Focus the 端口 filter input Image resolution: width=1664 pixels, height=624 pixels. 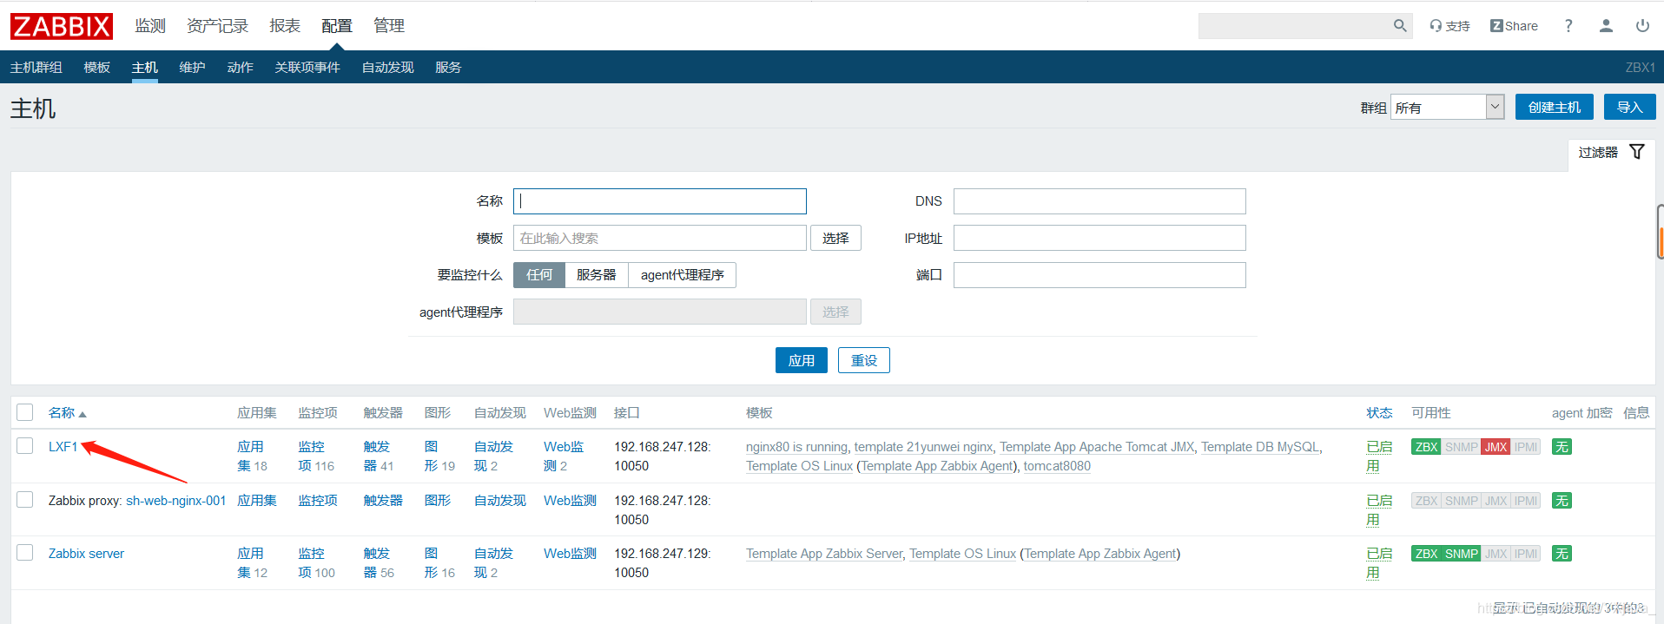(1099, 275)
